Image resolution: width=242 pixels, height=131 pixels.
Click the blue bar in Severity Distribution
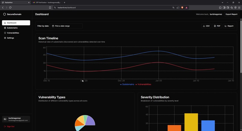point(208,126)
